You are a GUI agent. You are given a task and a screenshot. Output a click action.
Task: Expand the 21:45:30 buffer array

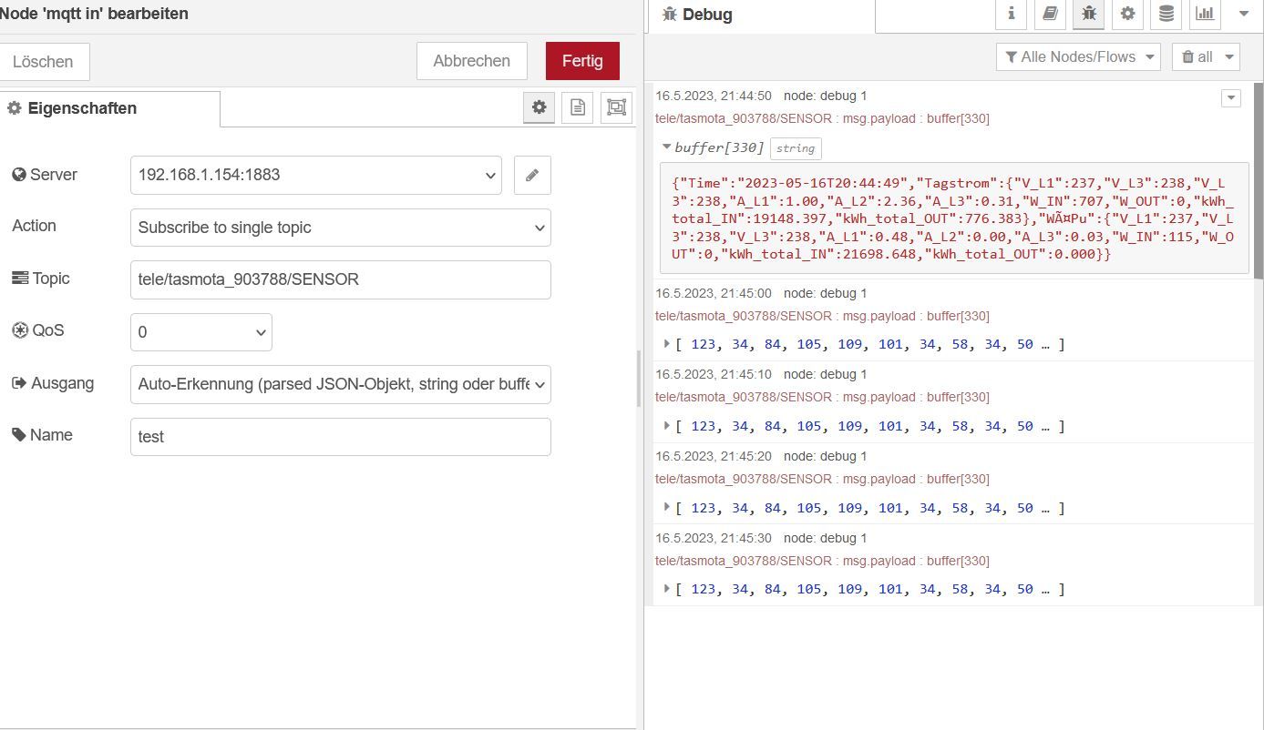pos(667,588)
